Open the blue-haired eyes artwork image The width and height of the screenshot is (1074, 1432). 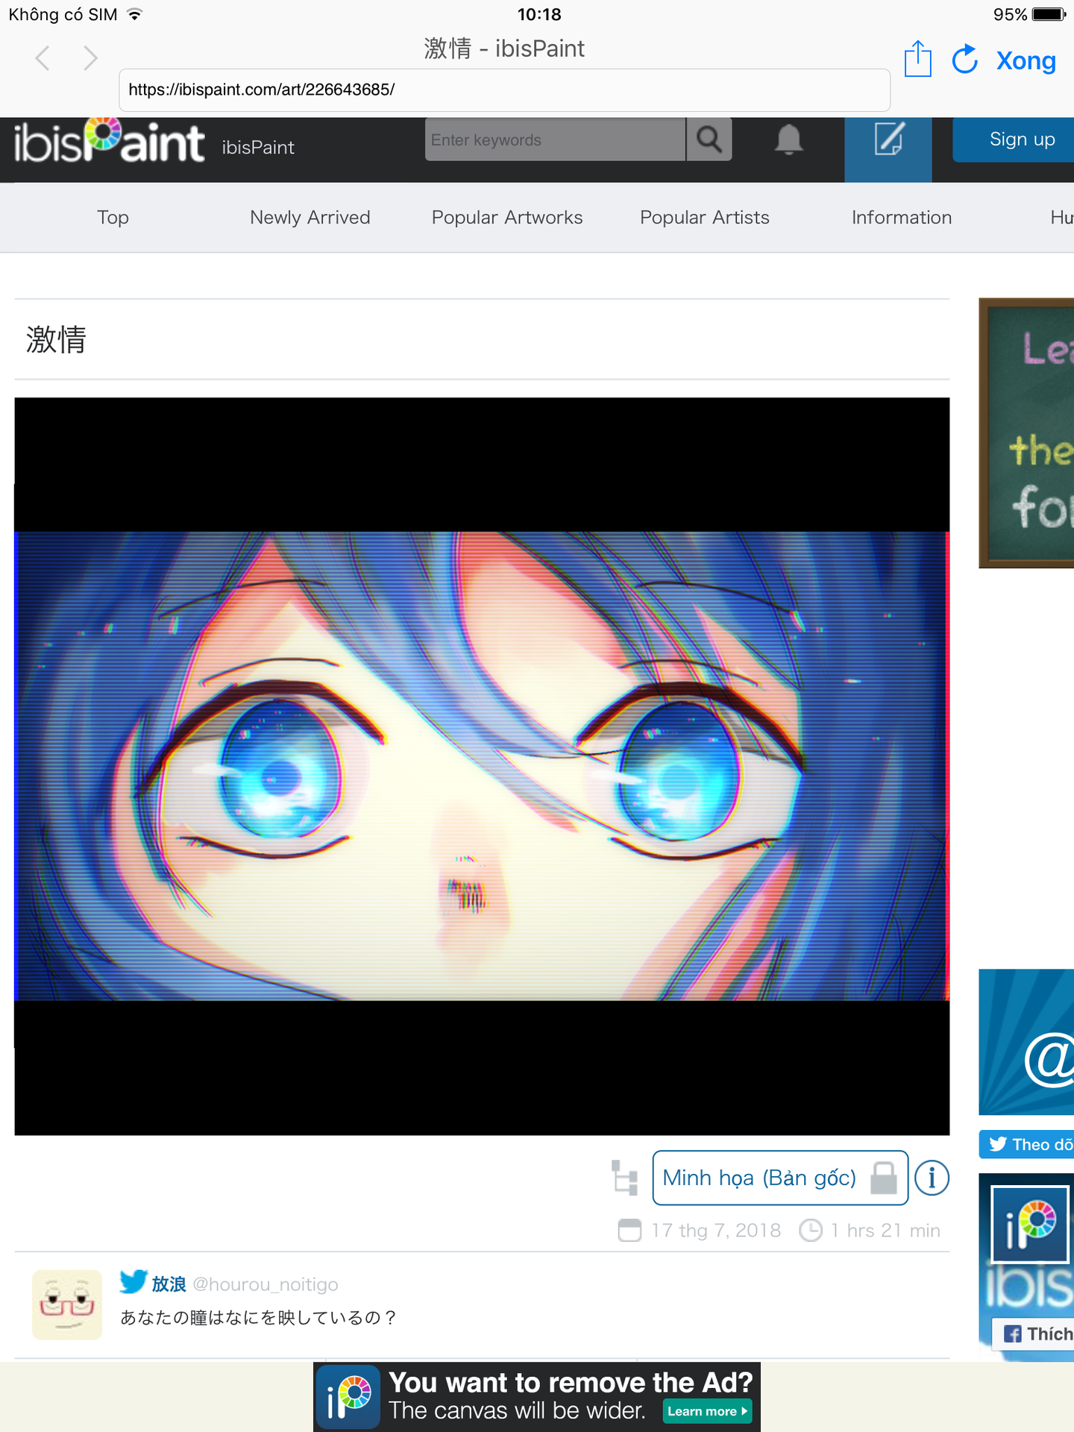pyautogui.click(x=482, y=766)
